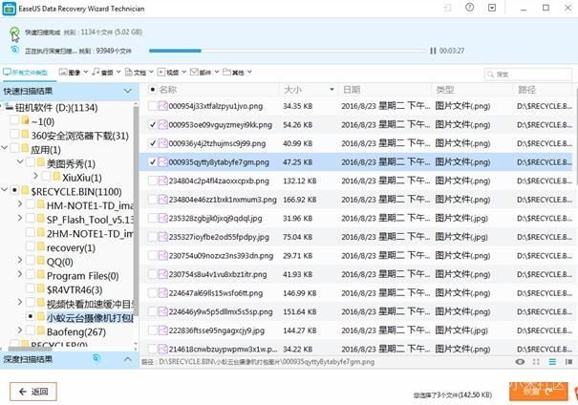Check file 234804c2p4fl4zaoxxcpxb.png
The height and width of the screenshot is (405, 578).
coord(152,181)
